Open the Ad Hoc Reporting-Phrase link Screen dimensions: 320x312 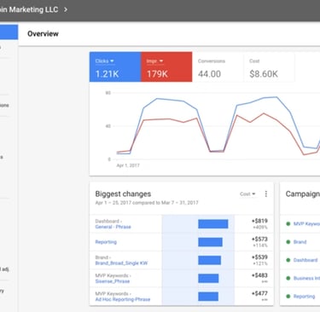coord(123,299)
